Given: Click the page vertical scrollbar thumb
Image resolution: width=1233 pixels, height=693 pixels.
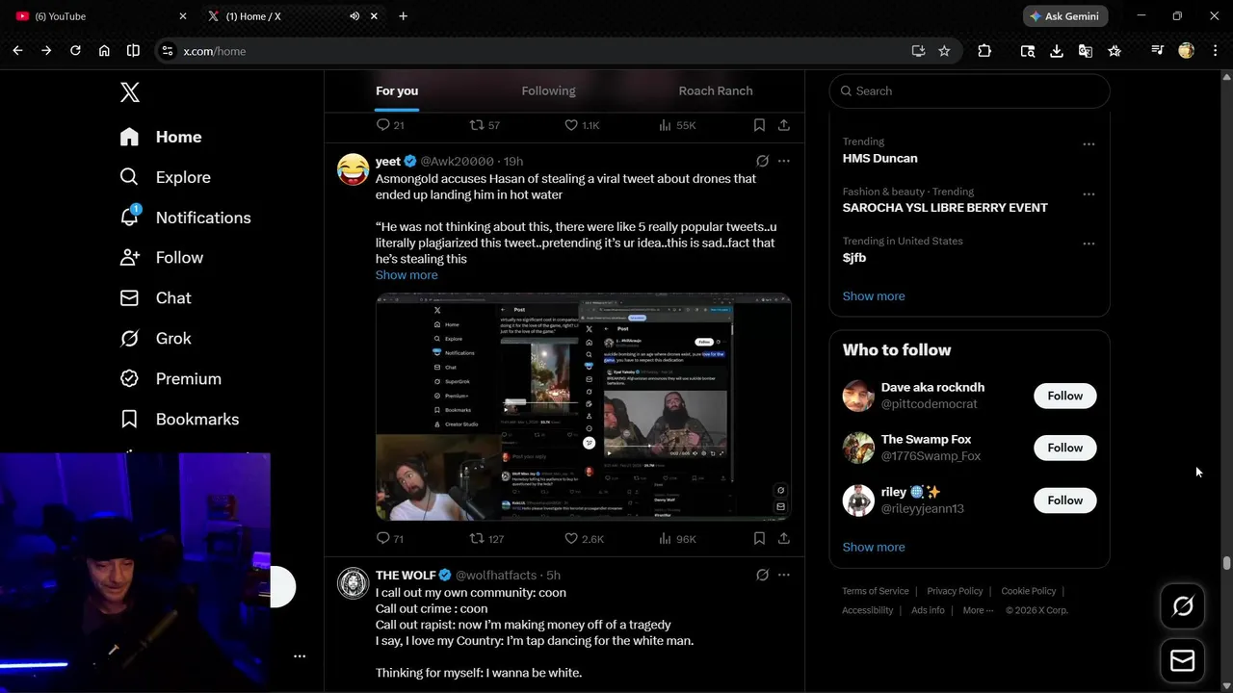Looking at the screenshot, I should pyautogui.click(x=1226, y=564).
